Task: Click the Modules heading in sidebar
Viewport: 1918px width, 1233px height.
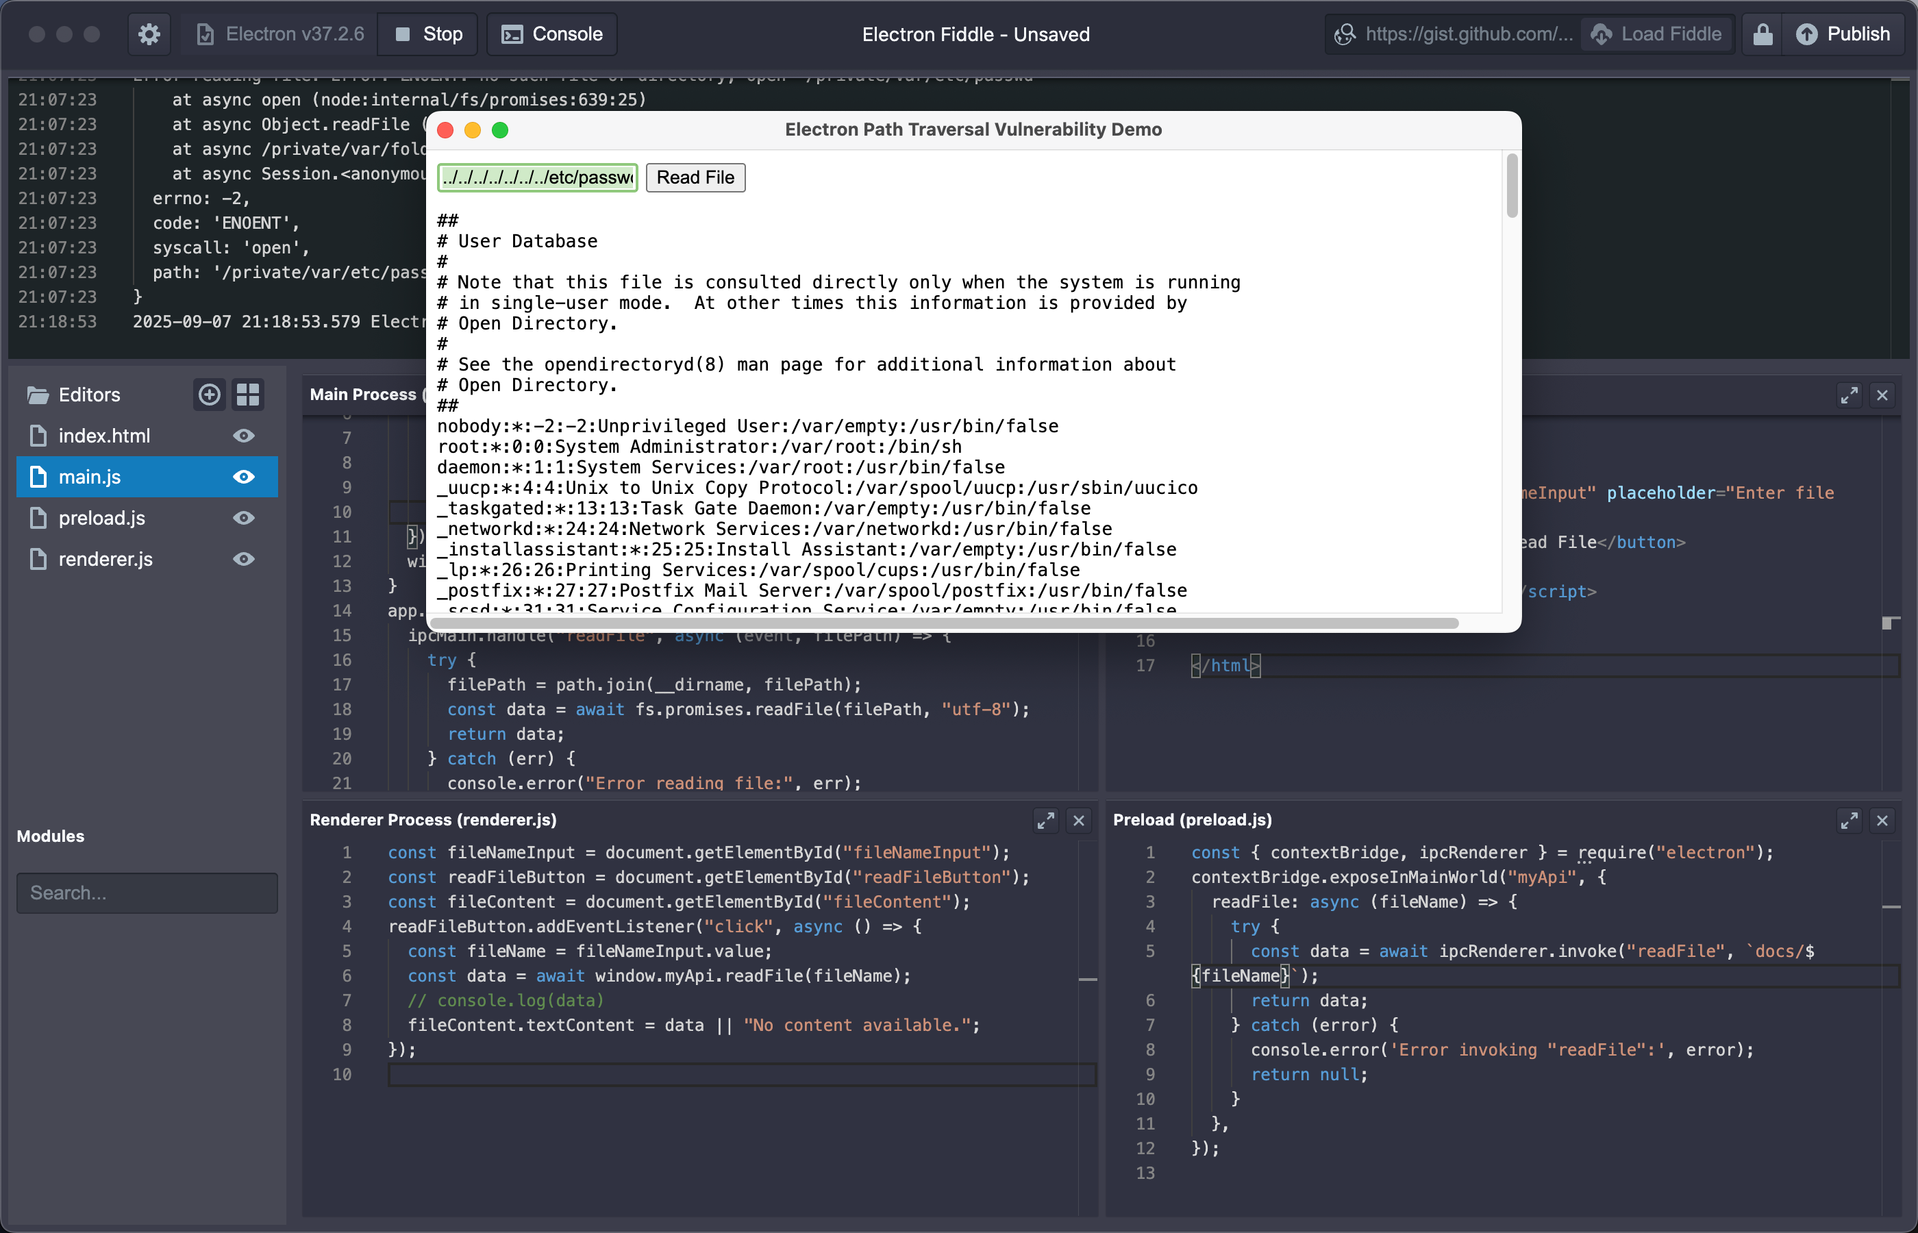Action: tap(51, 836)
